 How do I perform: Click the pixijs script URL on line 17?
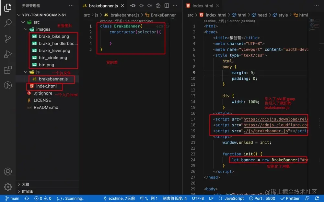pyautogui.click(x=276, y=119)
